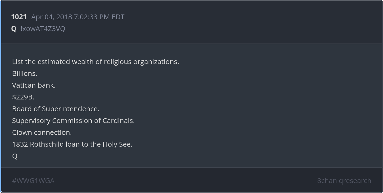Click the tripcode !xowAT4Z3VQ

pos(43,29)
